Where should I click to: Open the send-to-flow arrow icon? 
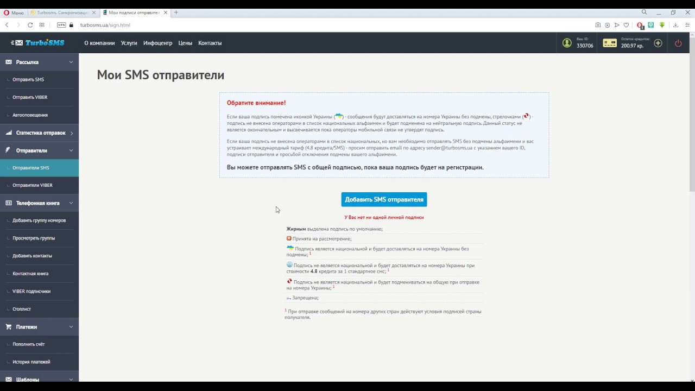click(617, 25)
